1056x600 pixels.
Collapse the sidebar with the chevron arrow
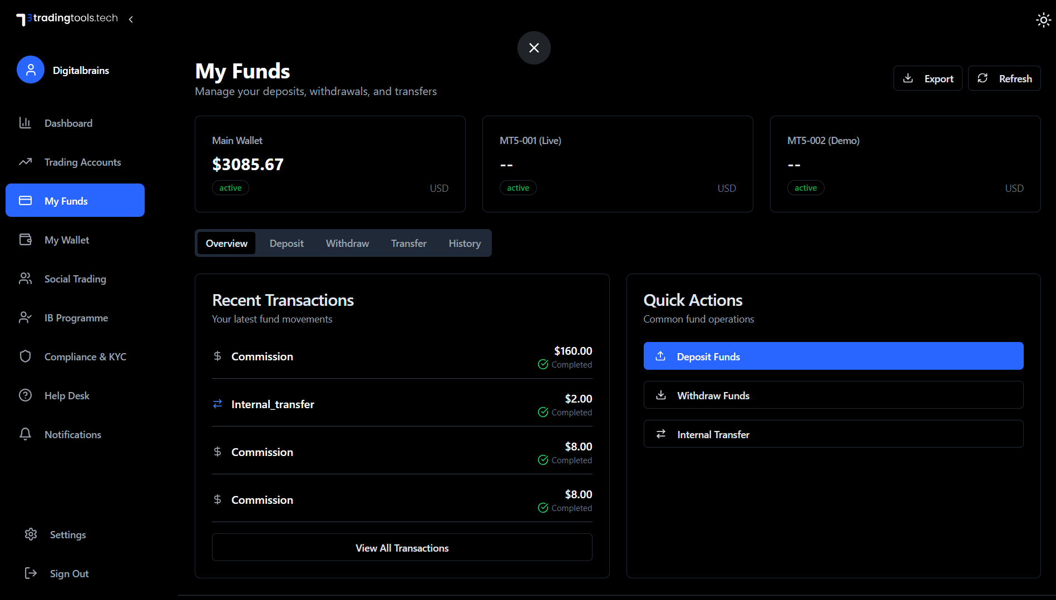(x=131, y=19)
